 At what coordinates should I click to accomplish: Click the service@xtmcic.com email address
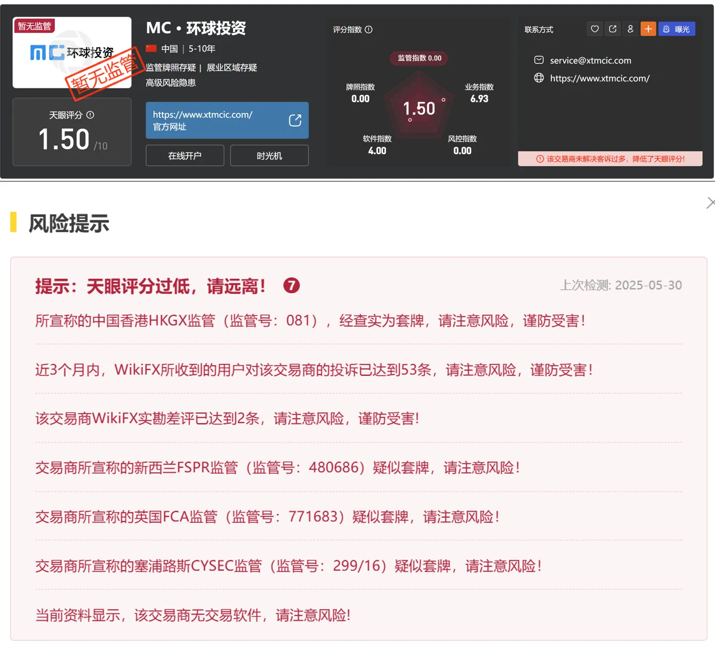(590, 60)
